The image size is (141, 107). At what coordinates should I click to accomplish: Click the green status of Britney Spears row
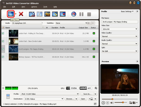tap(94, 57)
